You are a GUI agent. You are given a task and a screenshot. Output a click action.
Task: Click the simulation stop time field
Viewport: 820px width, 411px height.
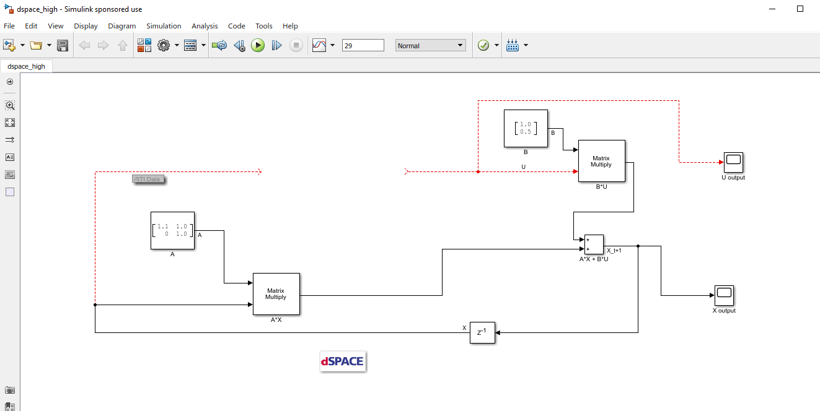(363, 45)
